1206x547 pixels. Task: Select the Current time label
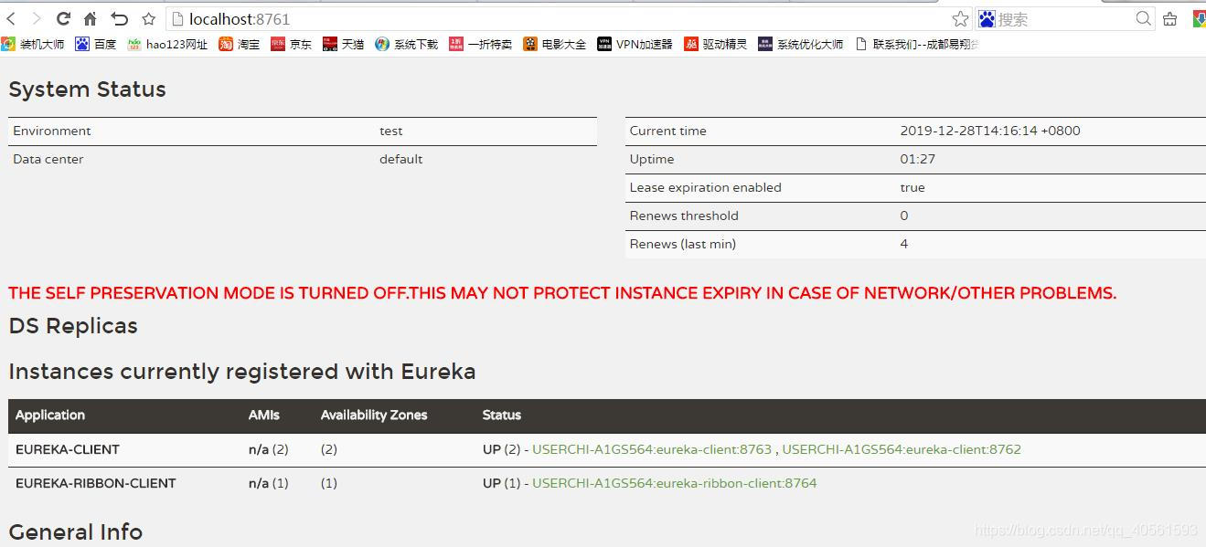pos(668,131)
